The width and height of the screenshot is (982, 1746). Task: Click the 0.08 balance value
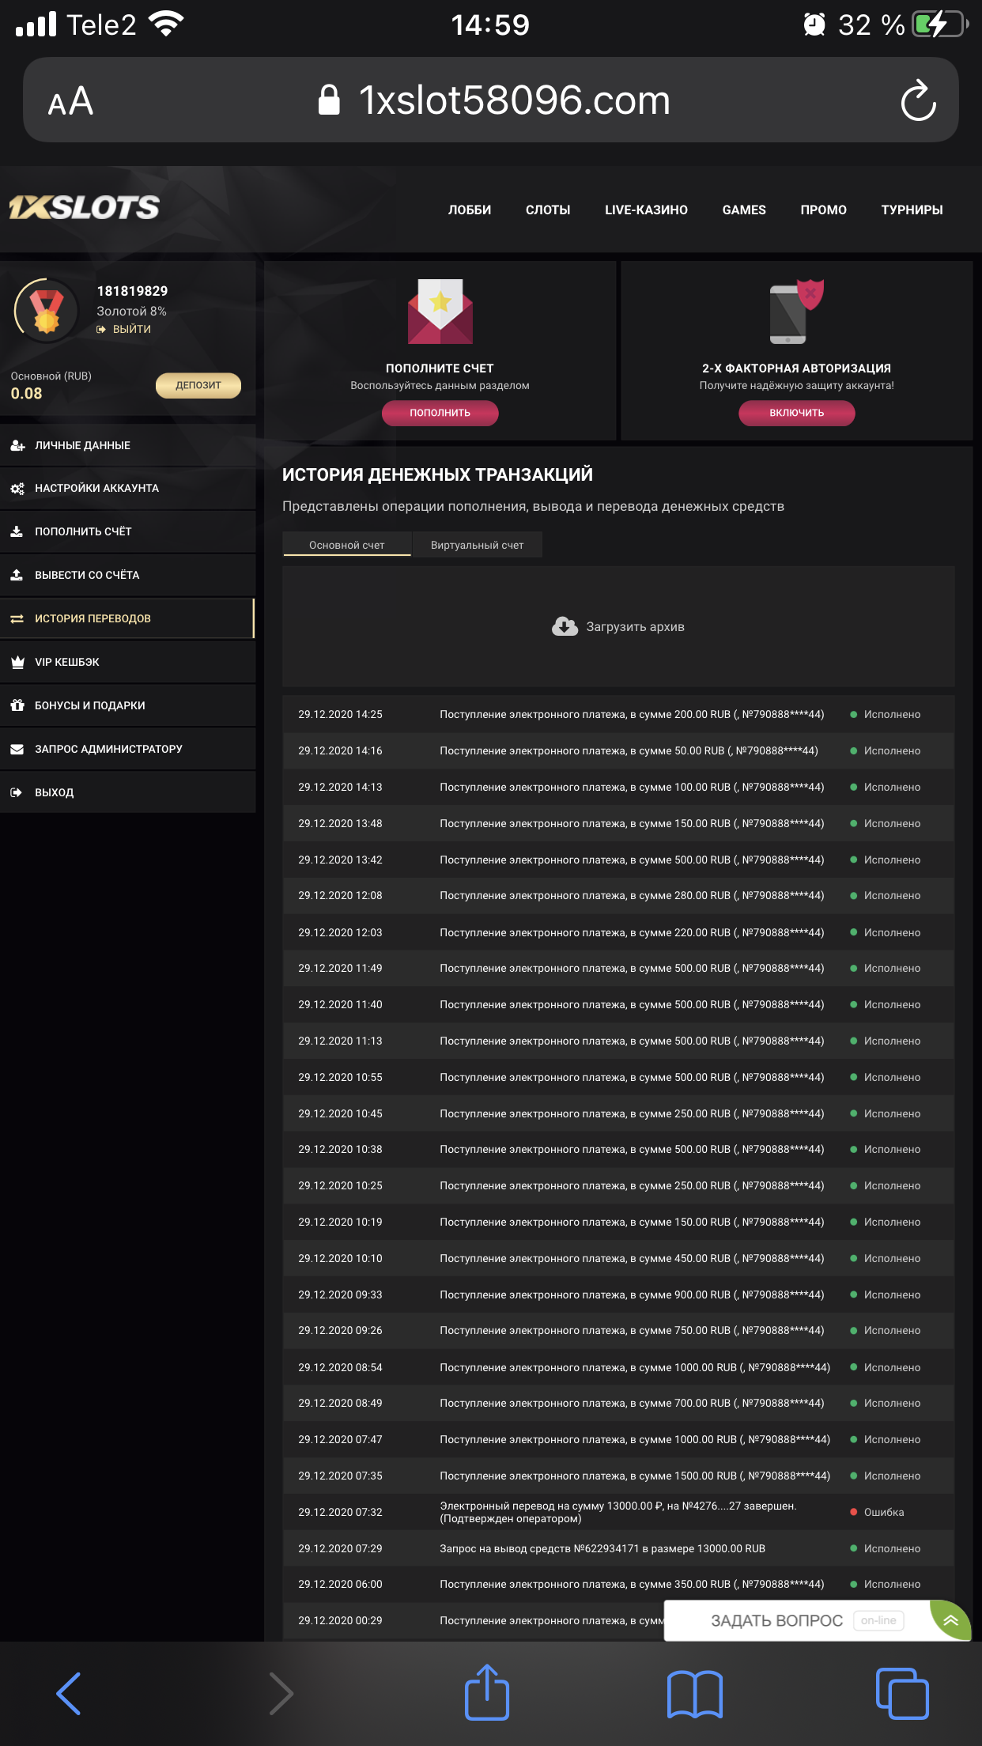click(26, 394)
